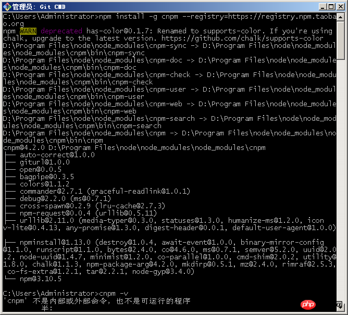
Task: Click 'colors@1.1.2' entry
Action: point(45,184)
